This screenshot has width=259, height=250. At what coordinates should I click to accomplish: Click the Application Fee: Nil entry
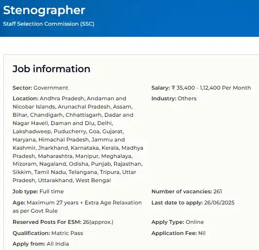coord(178,233)
